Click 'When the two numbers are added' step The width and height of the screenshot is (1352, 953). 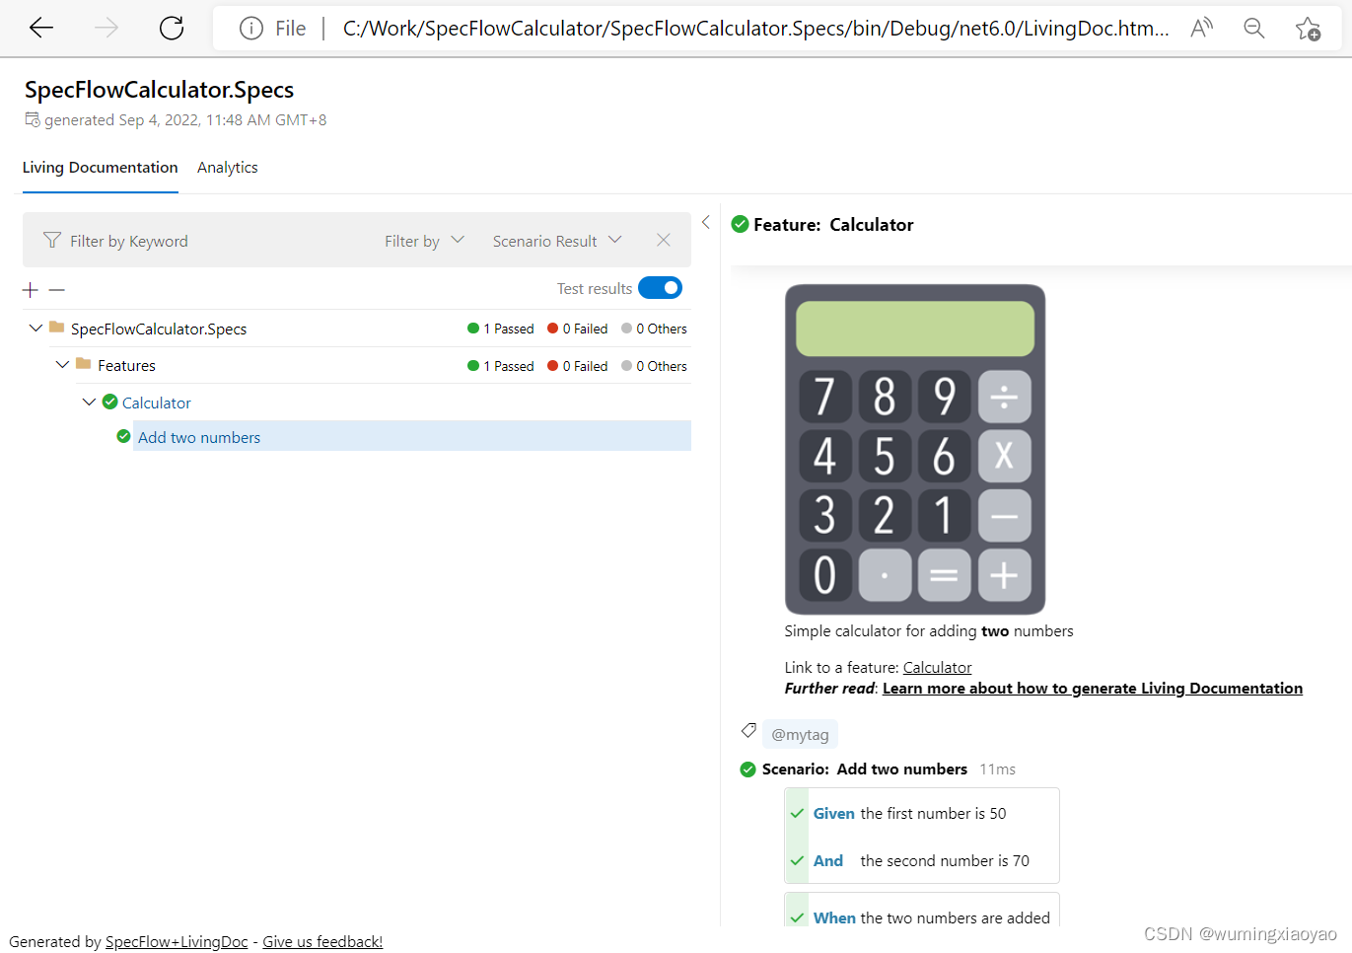932,918
